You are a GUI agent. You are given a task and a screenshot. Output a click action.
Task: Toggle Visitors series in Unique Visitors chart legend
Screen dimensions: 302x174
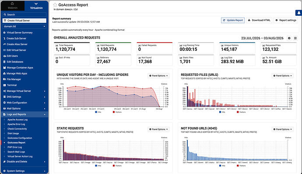tap(117, 112)
